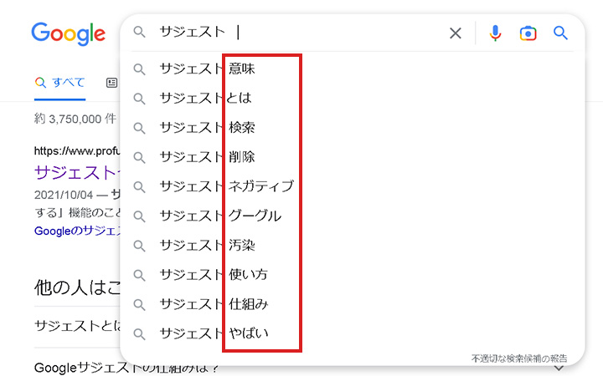Screen dimensions: 603x376
Task: Click the Googleのサジェ sitelink
Action: click(x=77, y=231)
